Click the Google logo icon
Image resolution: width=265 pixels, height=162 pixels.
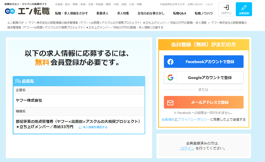click(170, 78)
